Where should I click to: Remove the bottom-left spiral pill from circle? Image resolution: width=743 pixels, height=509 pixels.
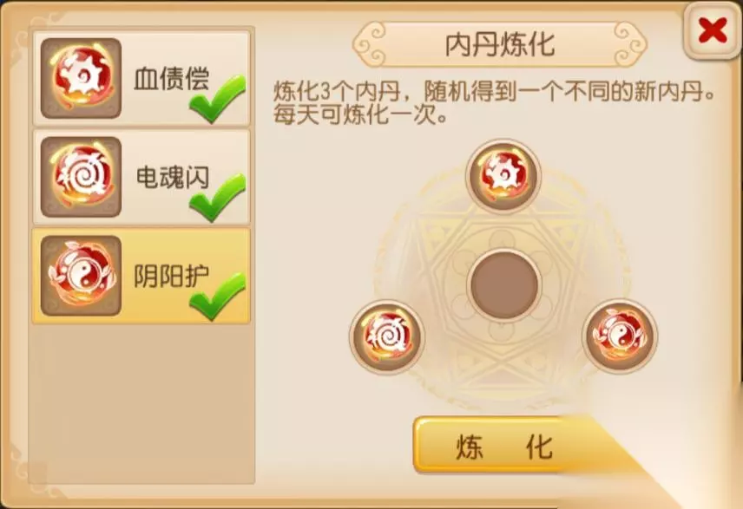pyautogui.click(x=386, y=336)
